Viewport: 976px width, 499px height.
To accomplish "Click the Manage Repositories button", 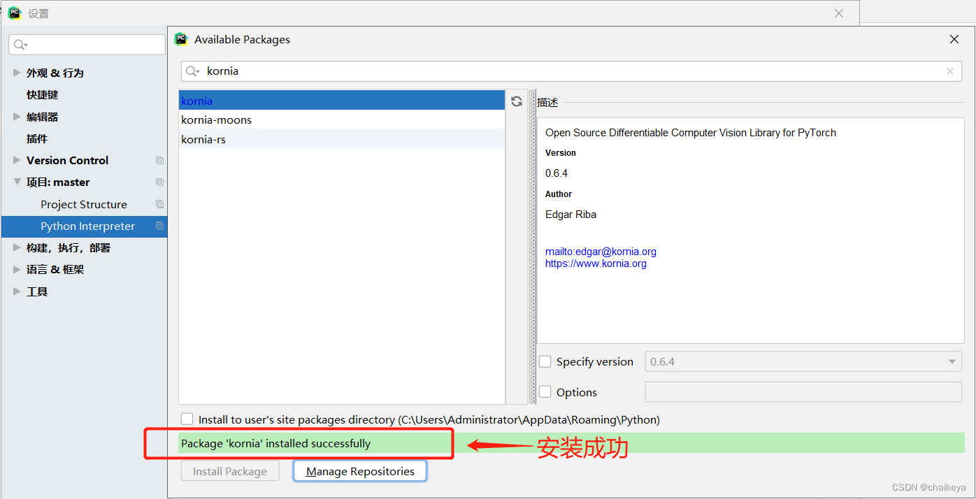I will pyautogui.click(x=360, y=471).
